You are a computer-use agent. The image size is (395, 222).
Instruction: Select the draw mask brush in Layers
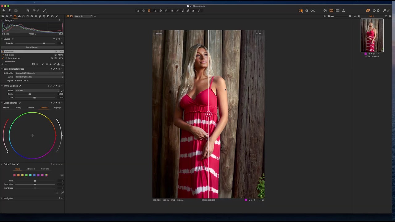point(43,64)
